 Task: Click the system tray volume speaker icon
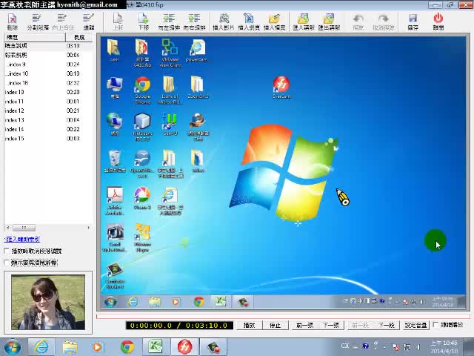(x=418, y=347)
